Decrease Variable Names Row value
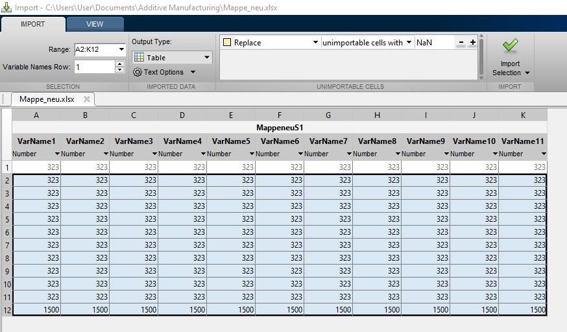Screen dimensions: 567x332 click(x=119, y=69)
